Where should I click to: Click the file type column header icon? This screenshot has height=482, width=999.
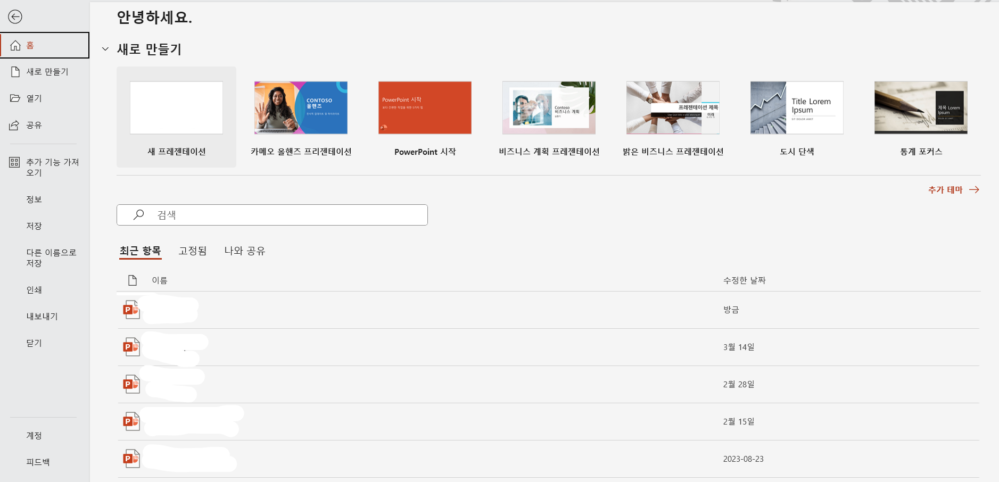(133, 280)
